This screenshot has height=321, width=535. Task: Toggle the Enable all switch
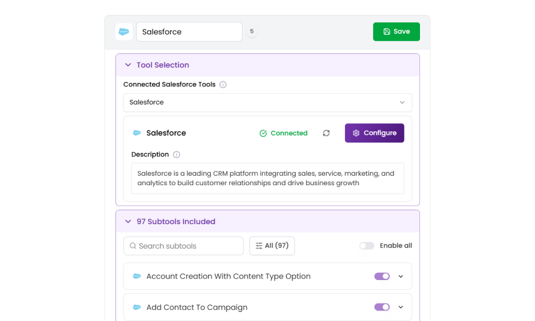click(x=366, y=246)
